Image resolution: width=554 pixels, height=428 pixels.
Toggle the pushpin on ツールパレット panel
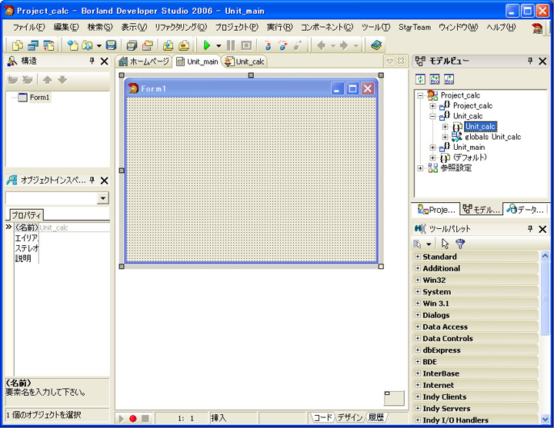click(529, 228)
